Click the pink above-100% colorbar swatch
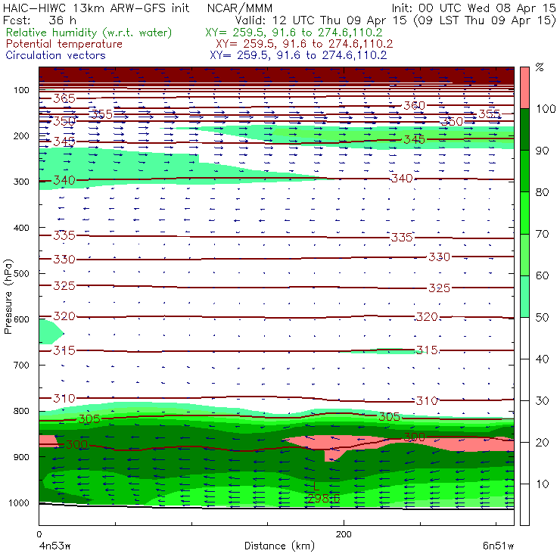 tap(524, 88)
